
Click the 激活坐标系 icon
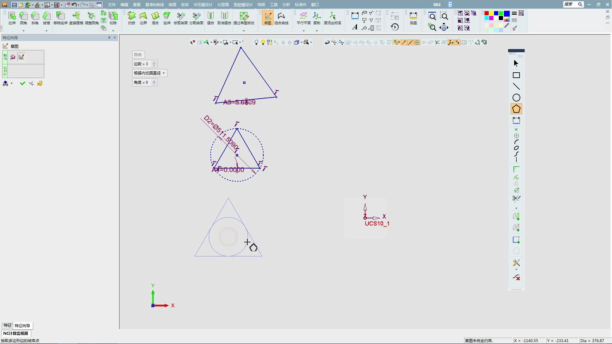pos(332,18)
